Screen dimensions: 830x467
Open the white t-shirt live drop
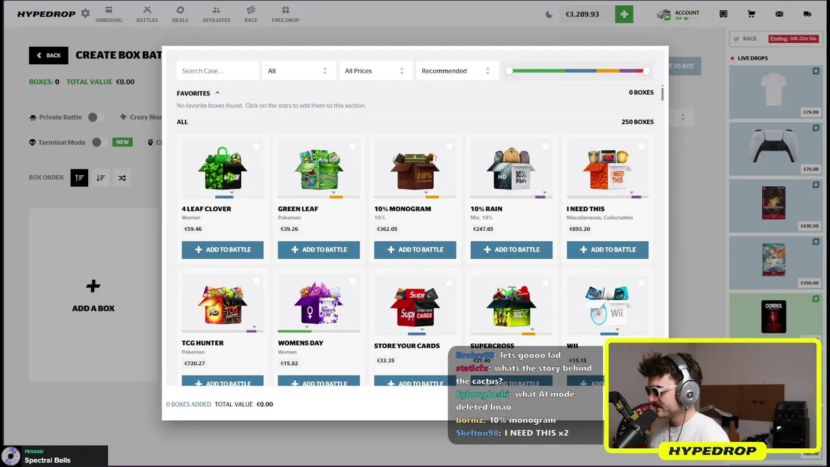(776, 91)
